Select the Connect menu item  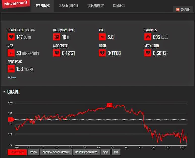click(x=119, y=6)
